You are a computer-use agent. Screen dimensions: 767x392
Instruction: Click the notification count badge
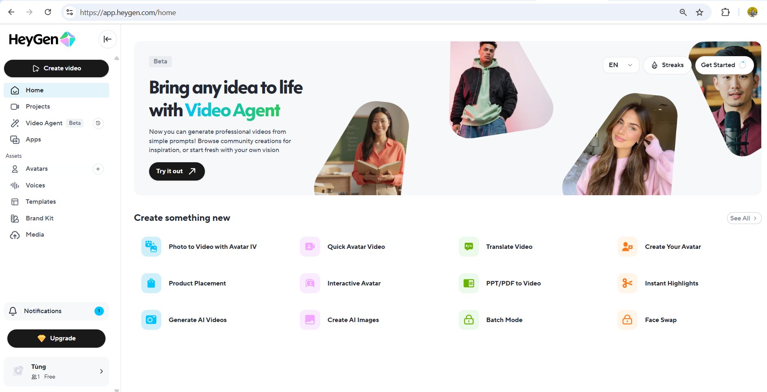99,311
